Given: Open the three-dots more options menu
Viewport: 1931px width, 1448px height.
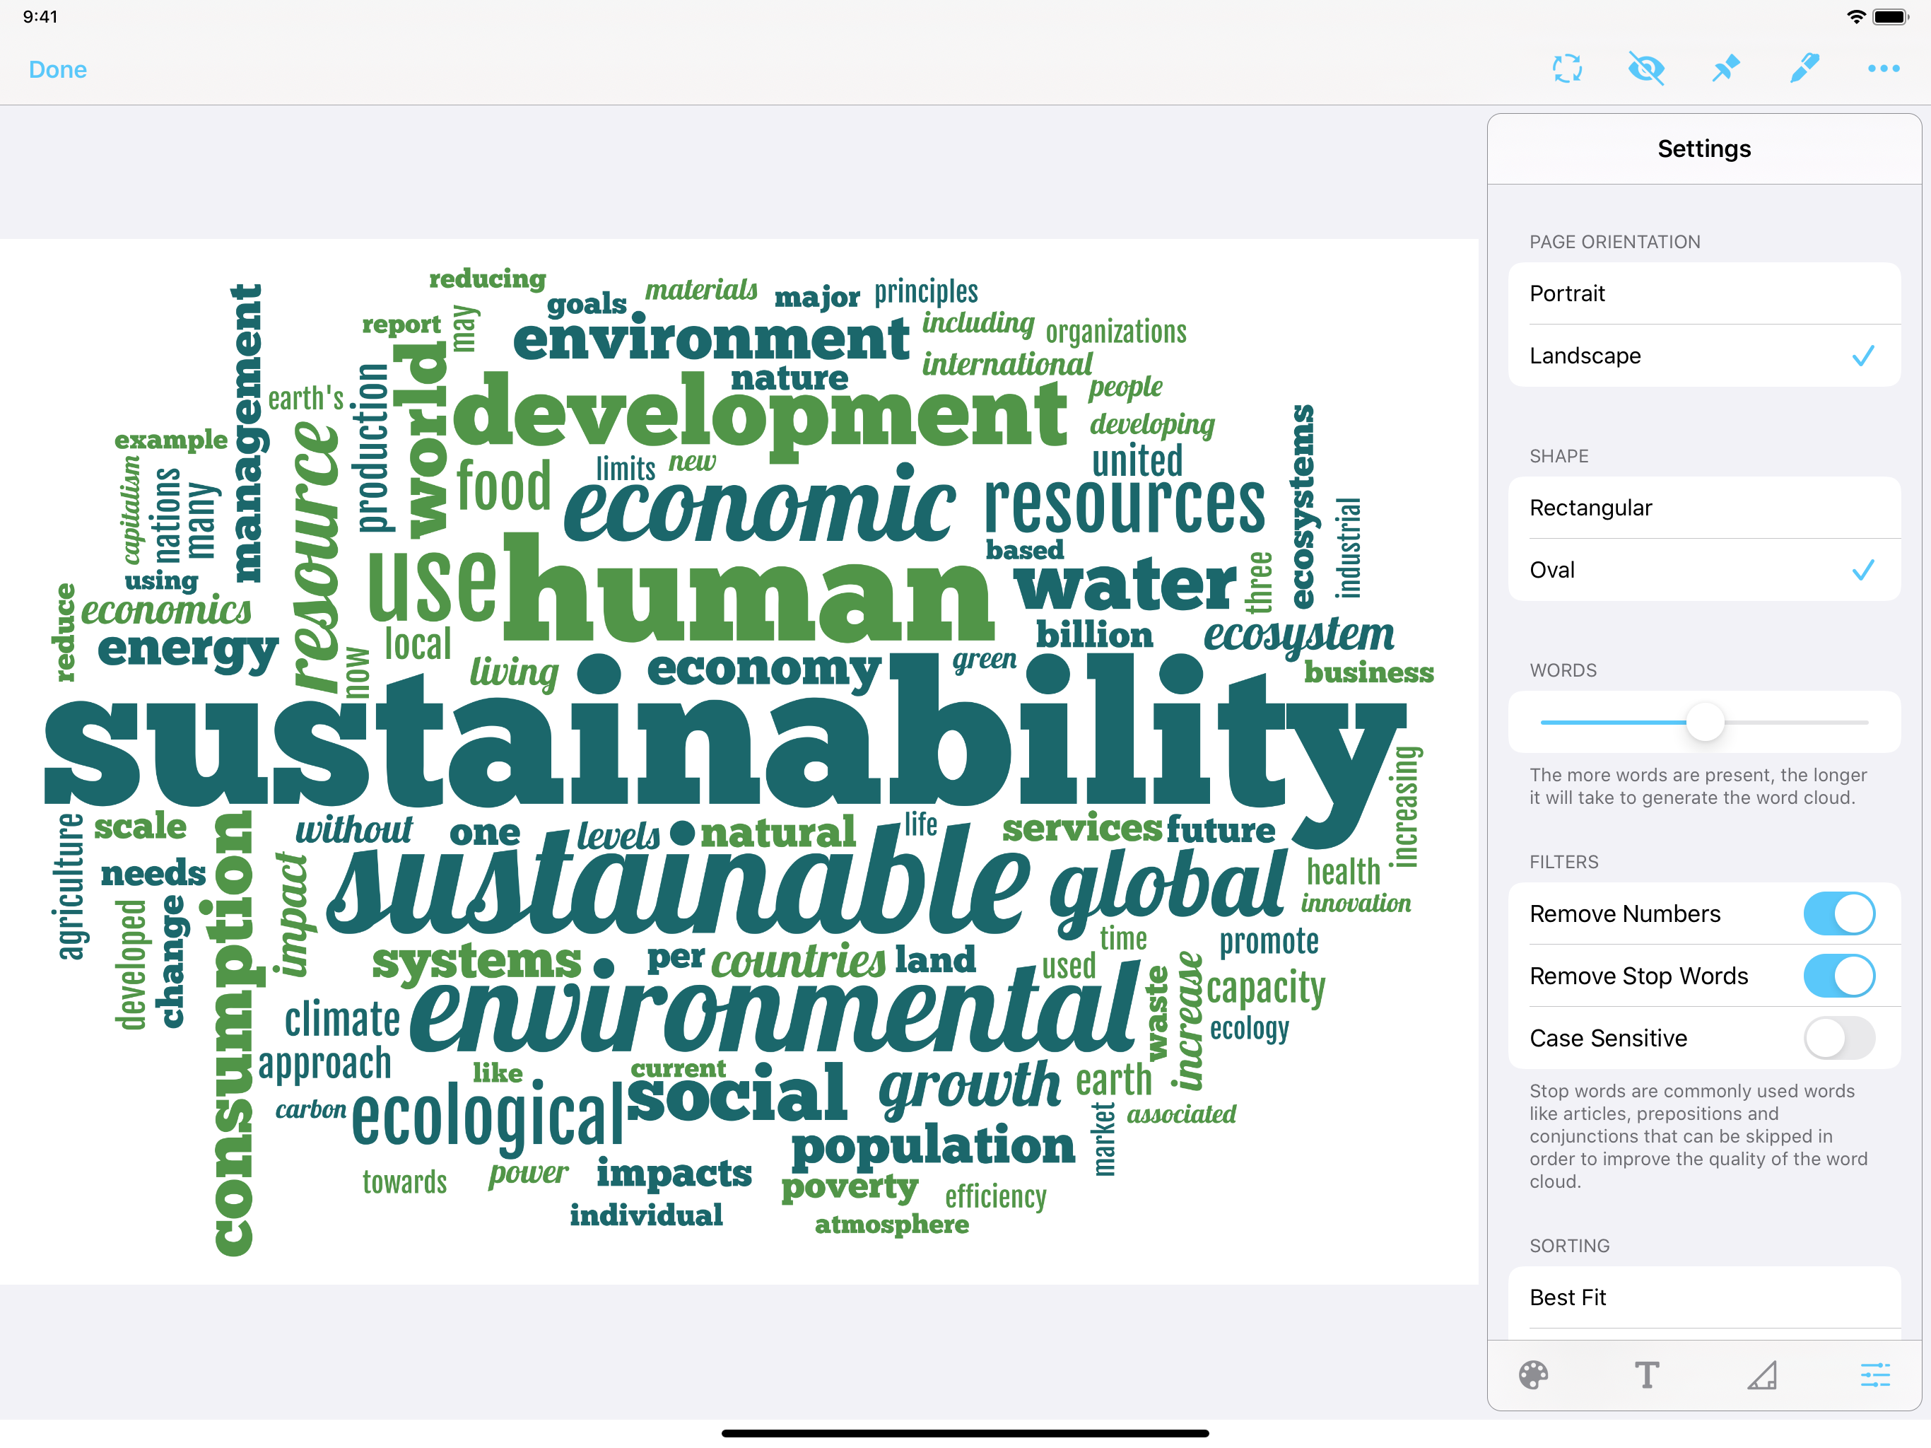Looking at the screenshot, I should pyautogui.click(x=1883, y=68).
